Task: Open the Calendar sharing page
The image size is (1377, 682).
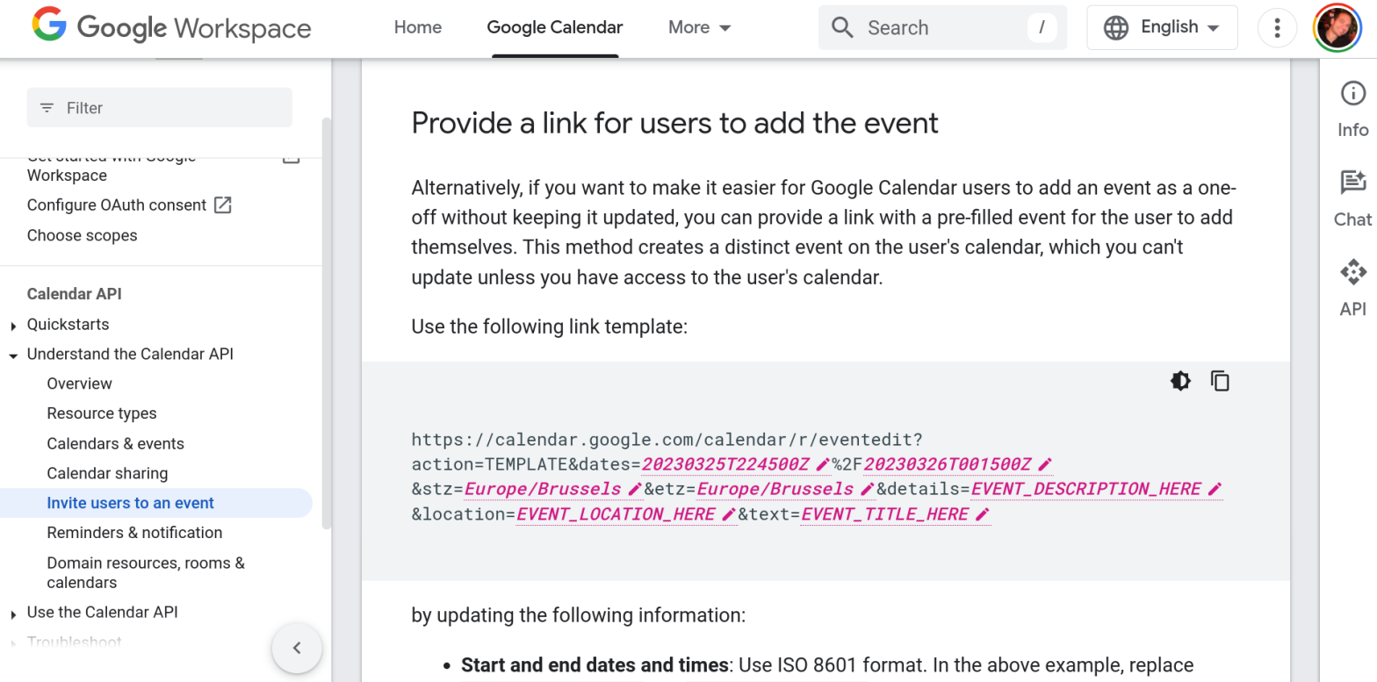Action: click(107, 473)
